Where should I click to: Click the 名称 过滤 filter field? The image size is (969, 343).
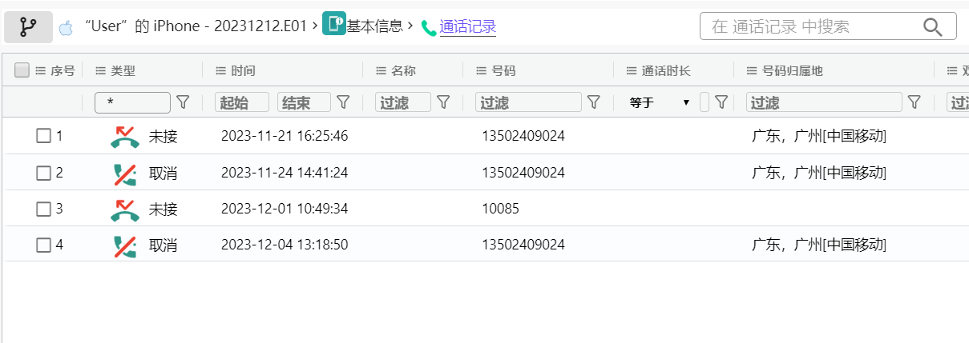click(x=403, y=102)
